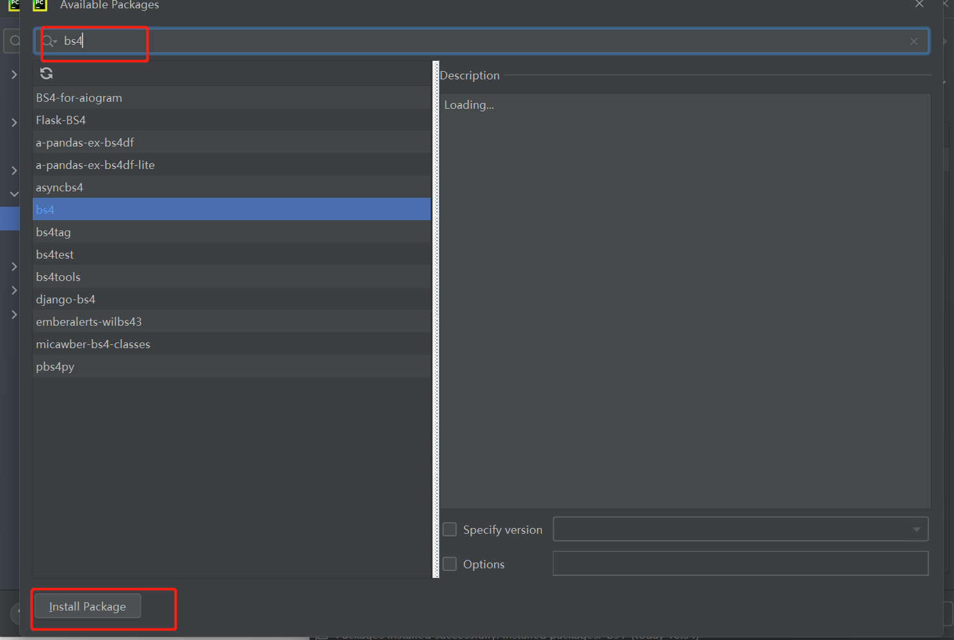Close the Available Packages dialog

919,4
